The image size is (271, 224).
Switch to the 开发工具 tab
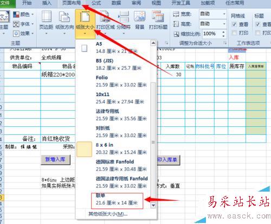point(180,3)
